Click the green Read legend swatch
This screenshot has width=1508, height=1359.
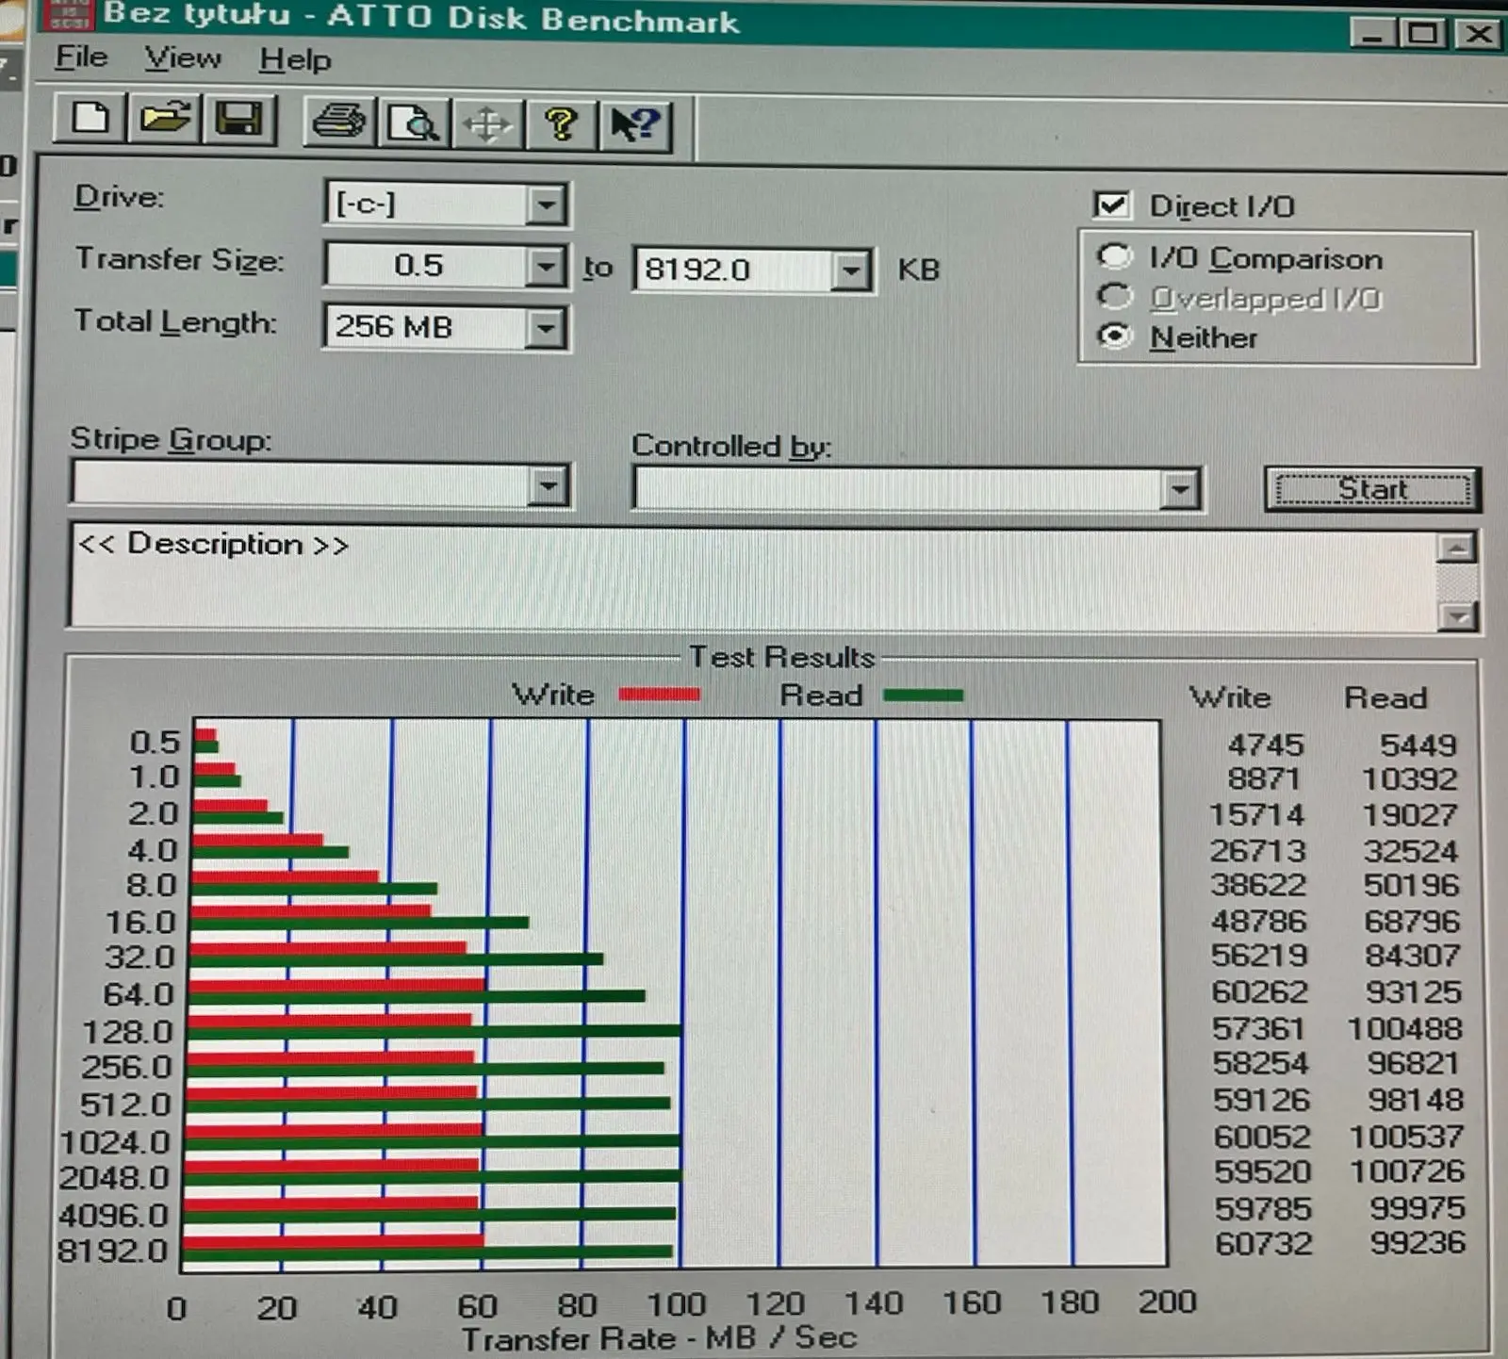(924, 696)
